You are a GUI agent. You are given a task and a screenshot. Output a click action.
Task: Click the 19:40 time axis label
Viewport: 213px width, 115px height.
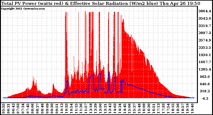coord(192,109)
